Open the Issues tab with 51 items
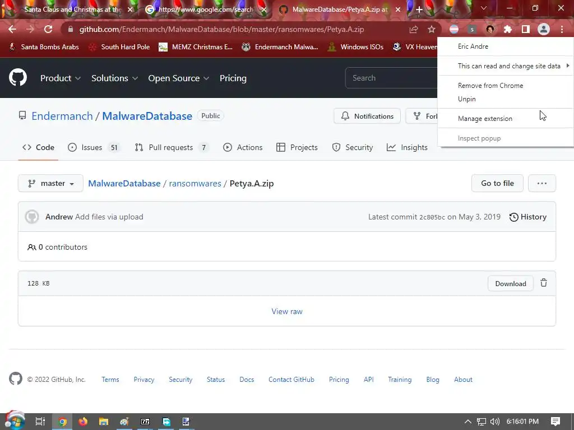This screenshot has height=430, width=574. (94, 147)
